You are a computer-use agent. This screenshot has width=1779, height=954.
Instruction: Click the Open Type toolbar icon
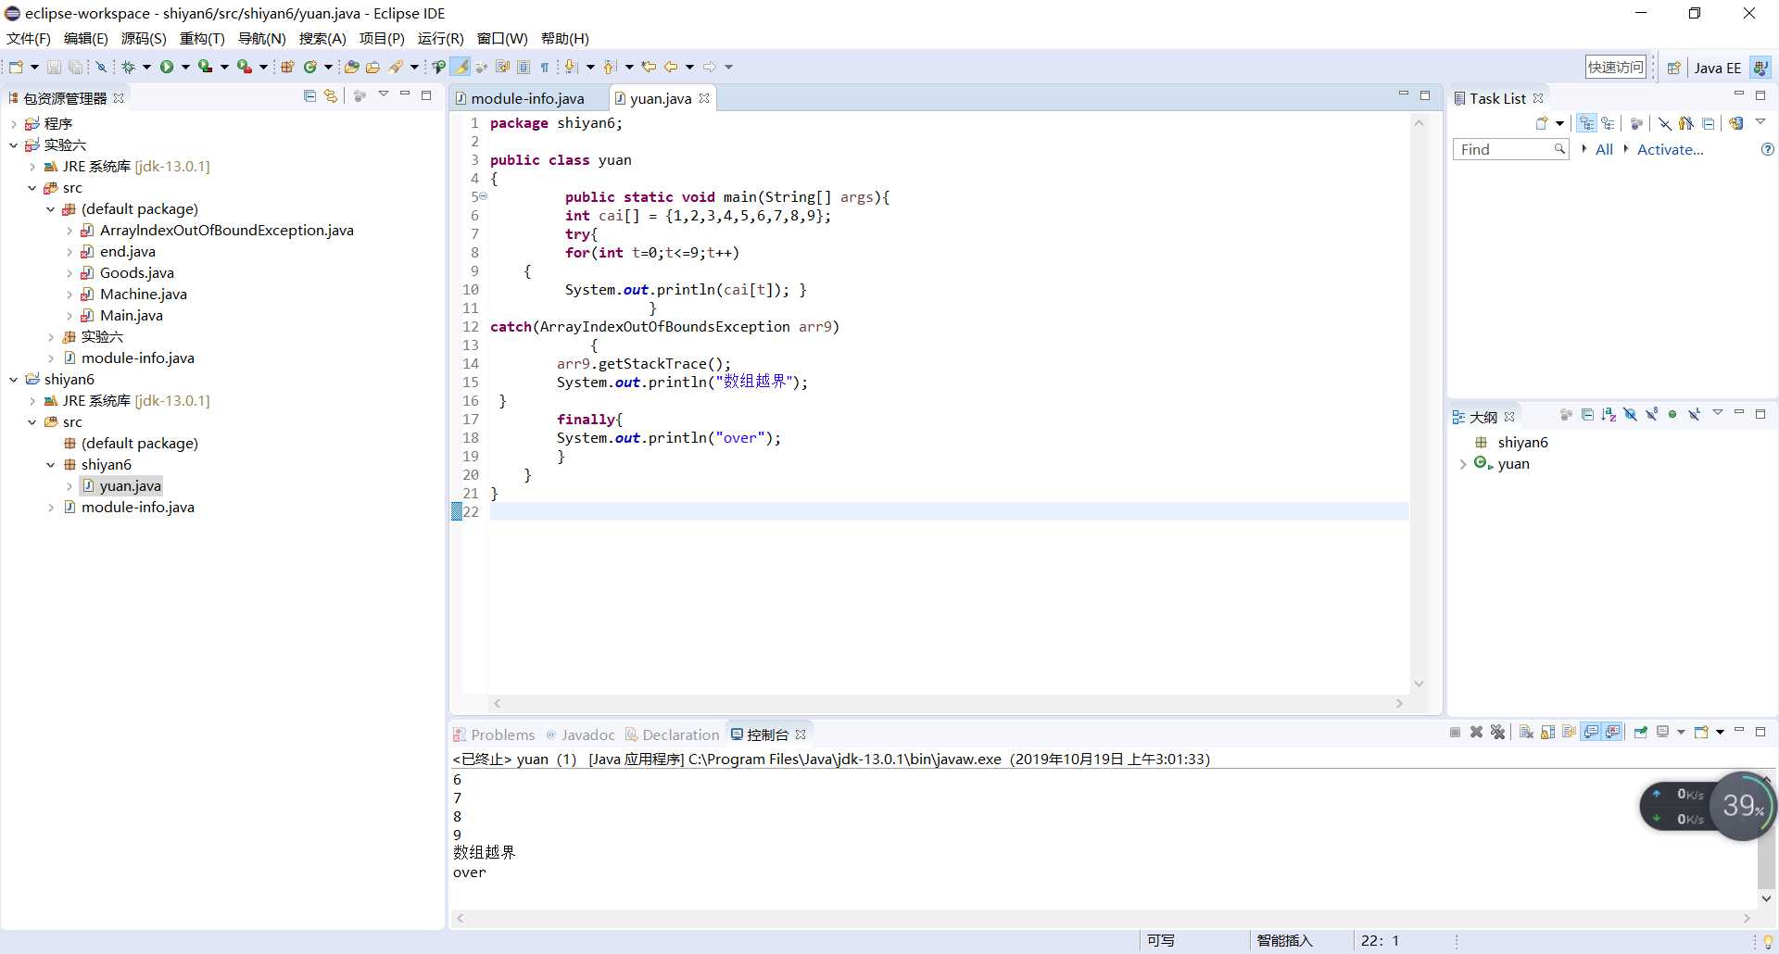click(x=351, y=67)
